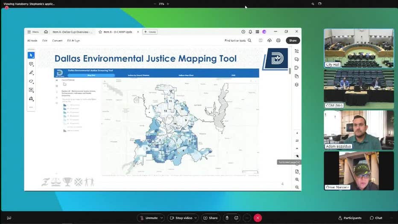Zoom in on the PDF page

click(x=297, y=179)
